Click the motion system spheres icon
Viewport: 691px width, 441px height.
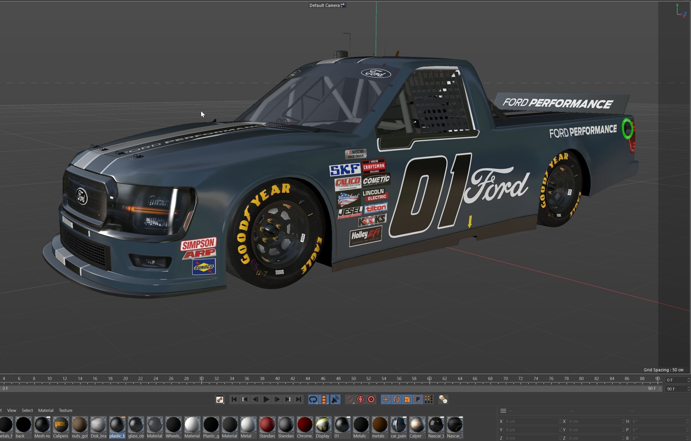[x=443, y=399]
